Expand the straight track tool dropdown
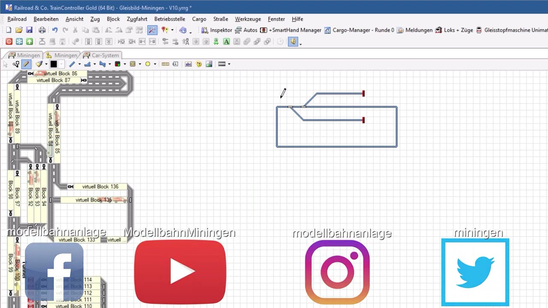548x308 pixels. click(79, 64)
